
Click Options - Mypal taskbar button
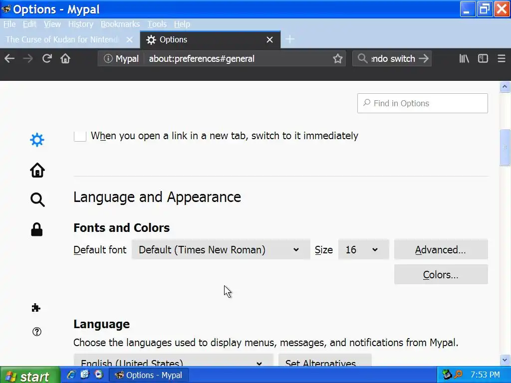coord(149,375)
